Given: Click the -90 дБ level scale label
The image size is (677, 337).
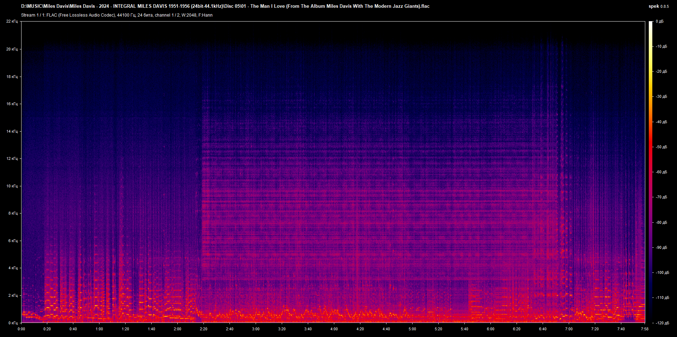Looking at the screenshot, I should tap(661, 248).
